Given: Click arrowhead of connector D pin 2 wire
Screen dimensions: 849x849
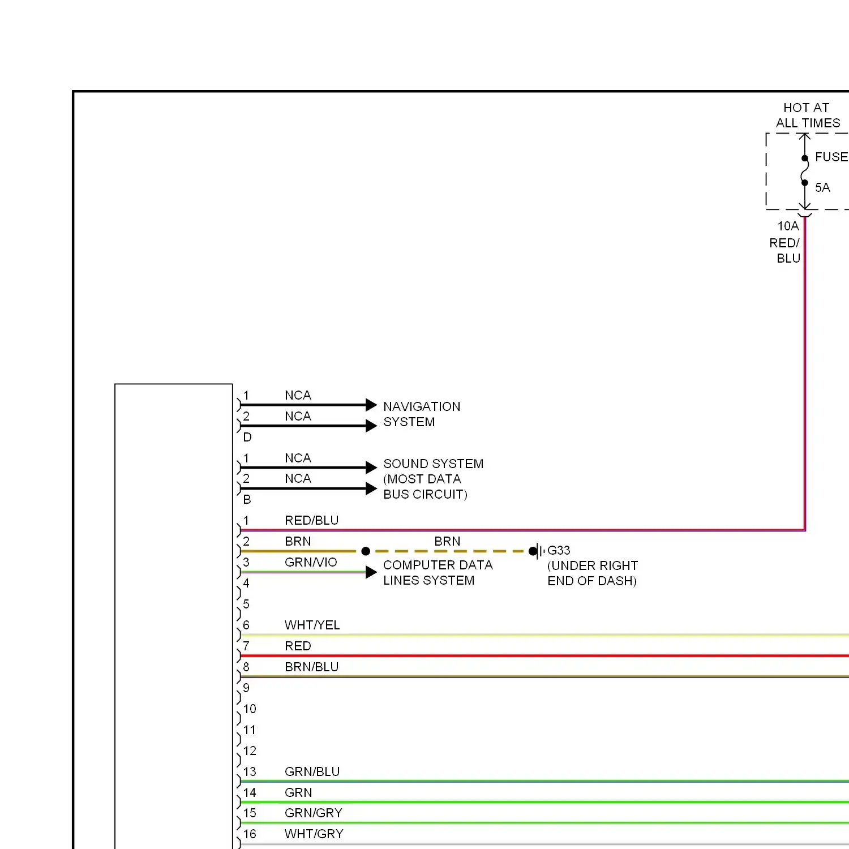Looking at the screenshot, I should (x=371, y=426).
